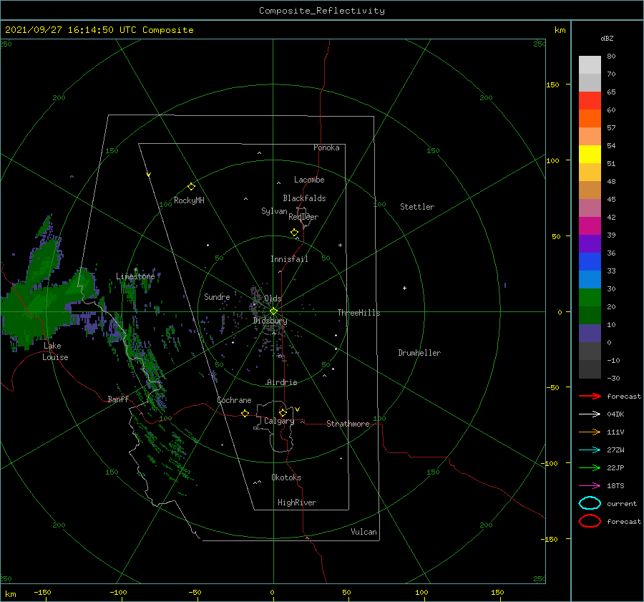Click the bright green swatch below 30 dBZ

(x=590, y=297)
